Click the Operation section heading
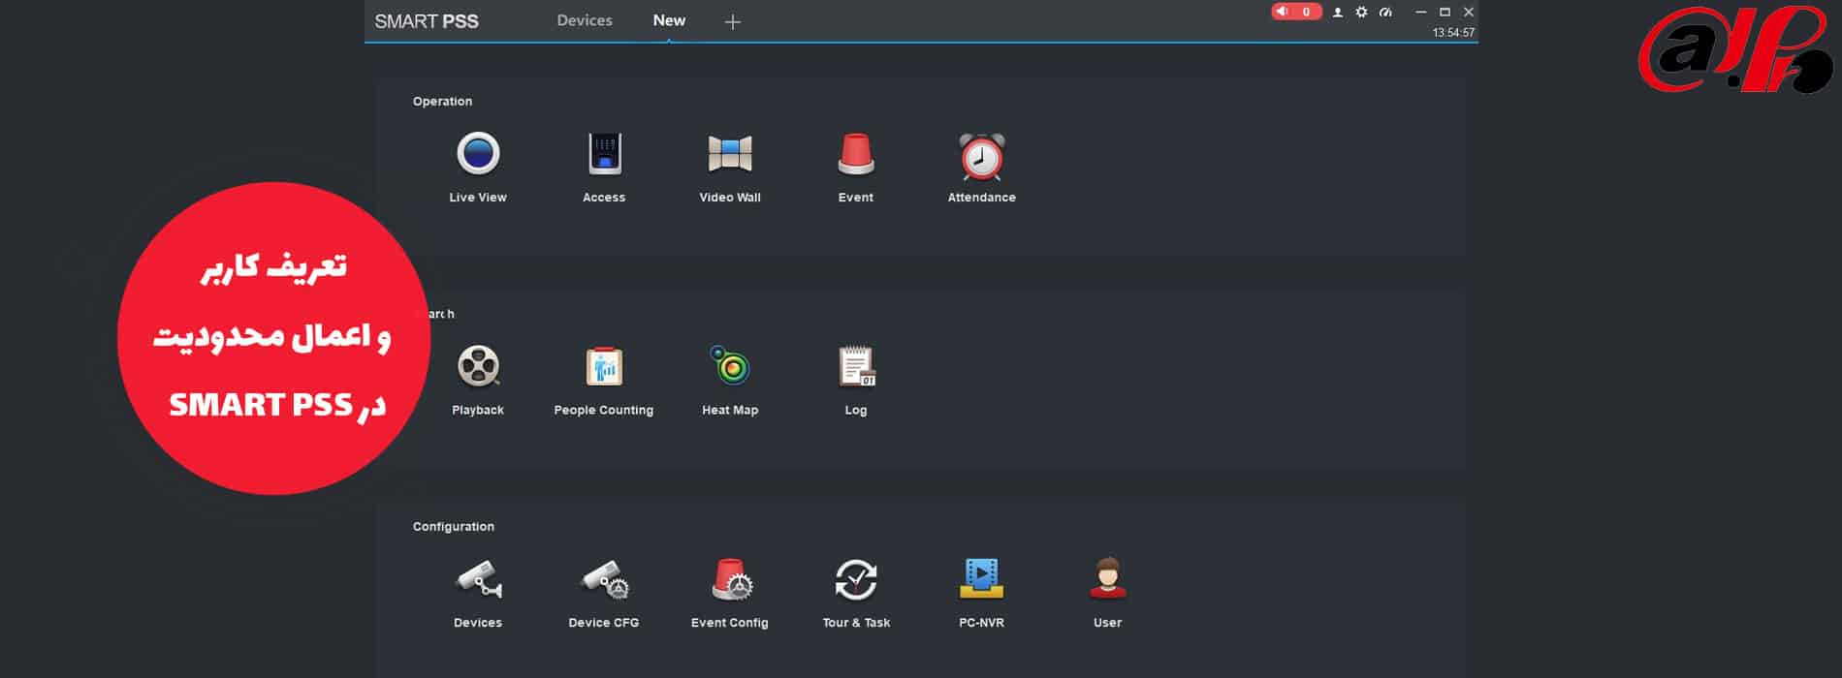This screenshot has width=1842, height=678. click(x=442, y=102)
